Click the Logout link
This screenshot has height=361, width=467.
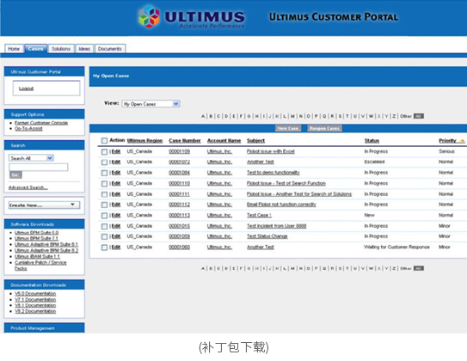pyautogui.click(x=26, y=89)
